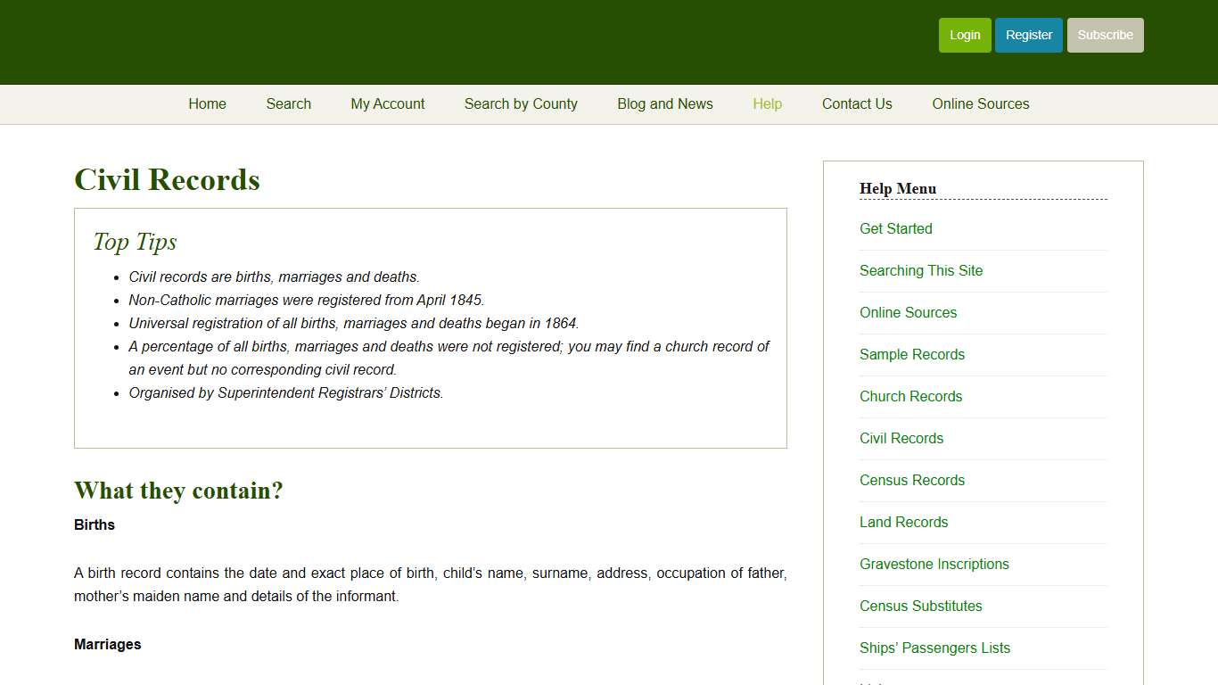Image resolution: width=1218 pixels, height=685 pixels.
Task: Open Blog and News page
Action: coord(664,104)
